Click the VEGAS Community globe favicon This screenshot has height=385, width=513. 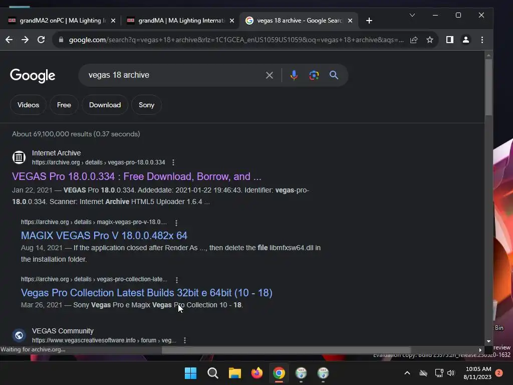(x=19, y=335)
